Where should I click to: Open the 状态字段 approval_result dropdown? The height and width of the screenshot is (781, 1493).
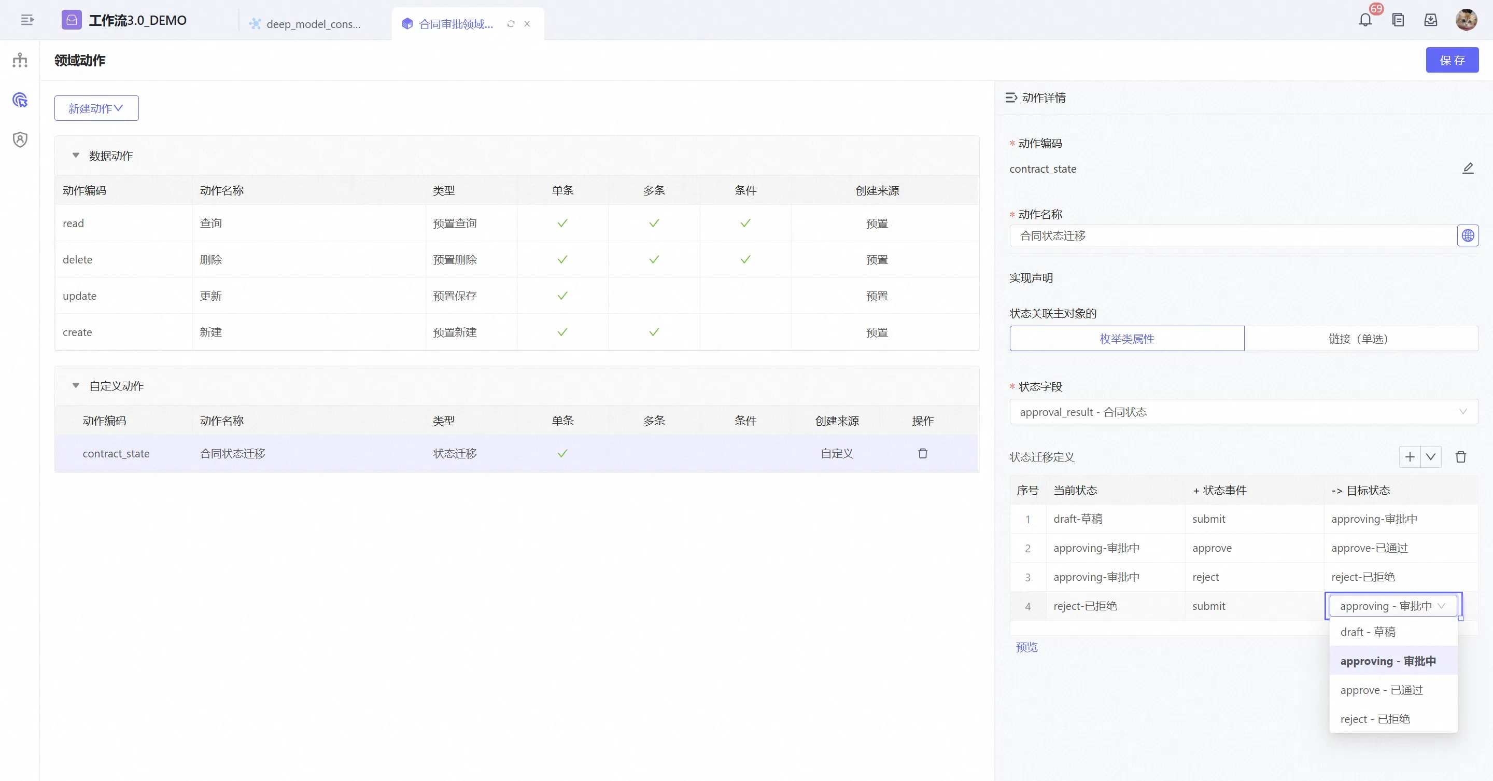click(1244, 412)
